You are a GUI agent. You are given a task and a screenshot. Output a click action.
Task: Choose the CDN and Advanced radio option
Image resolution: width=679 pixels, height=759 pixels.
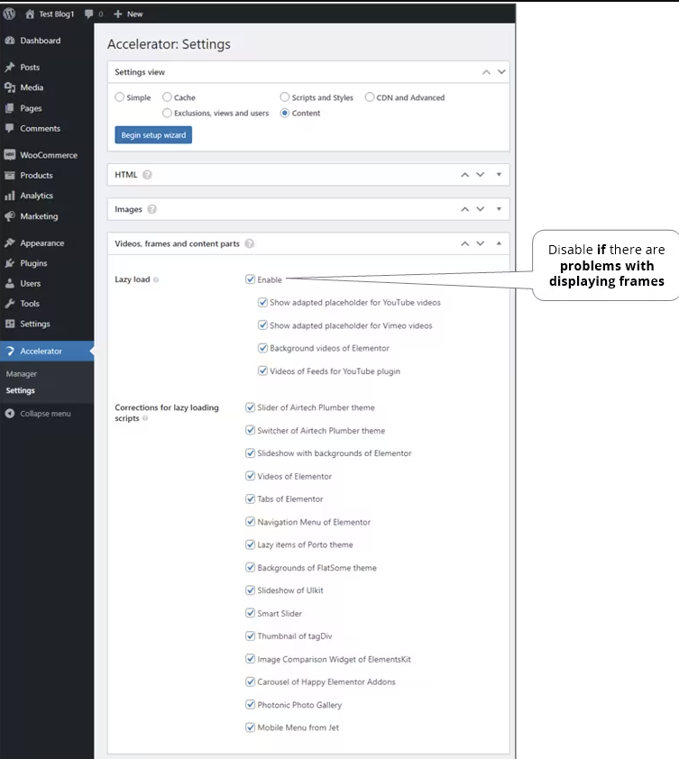pyautogui.click(x=370, y=97)
